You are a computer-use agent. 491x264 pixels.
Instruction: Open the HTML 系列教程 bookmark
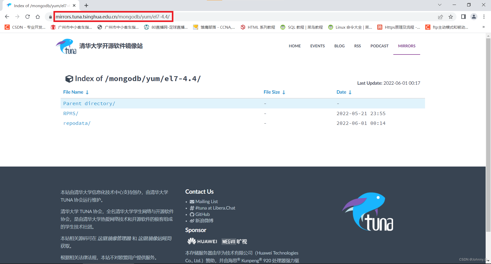258,27
